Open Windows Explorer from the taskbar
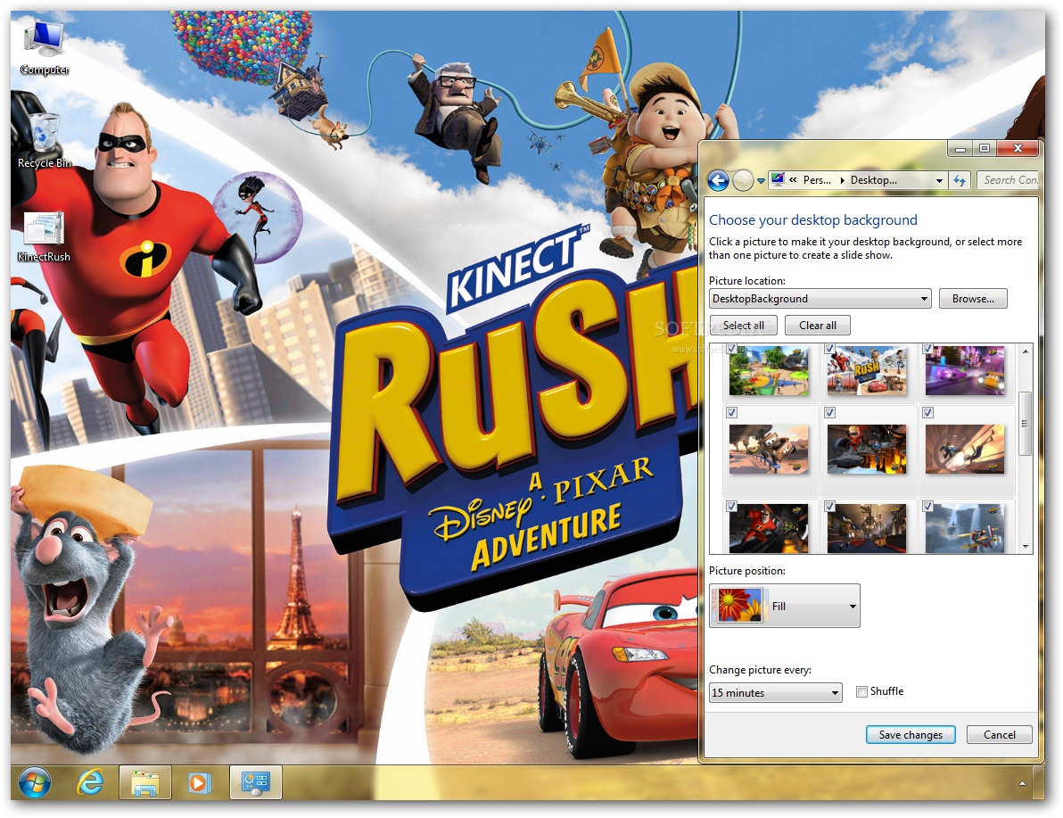This screenshot has height=818, width=1063. 145,783
